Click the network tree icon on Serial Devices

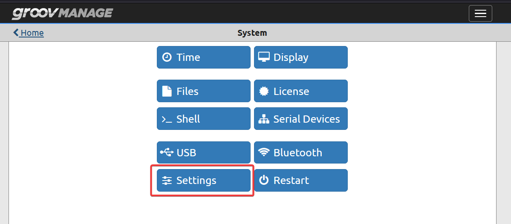(x=264, y=119)
